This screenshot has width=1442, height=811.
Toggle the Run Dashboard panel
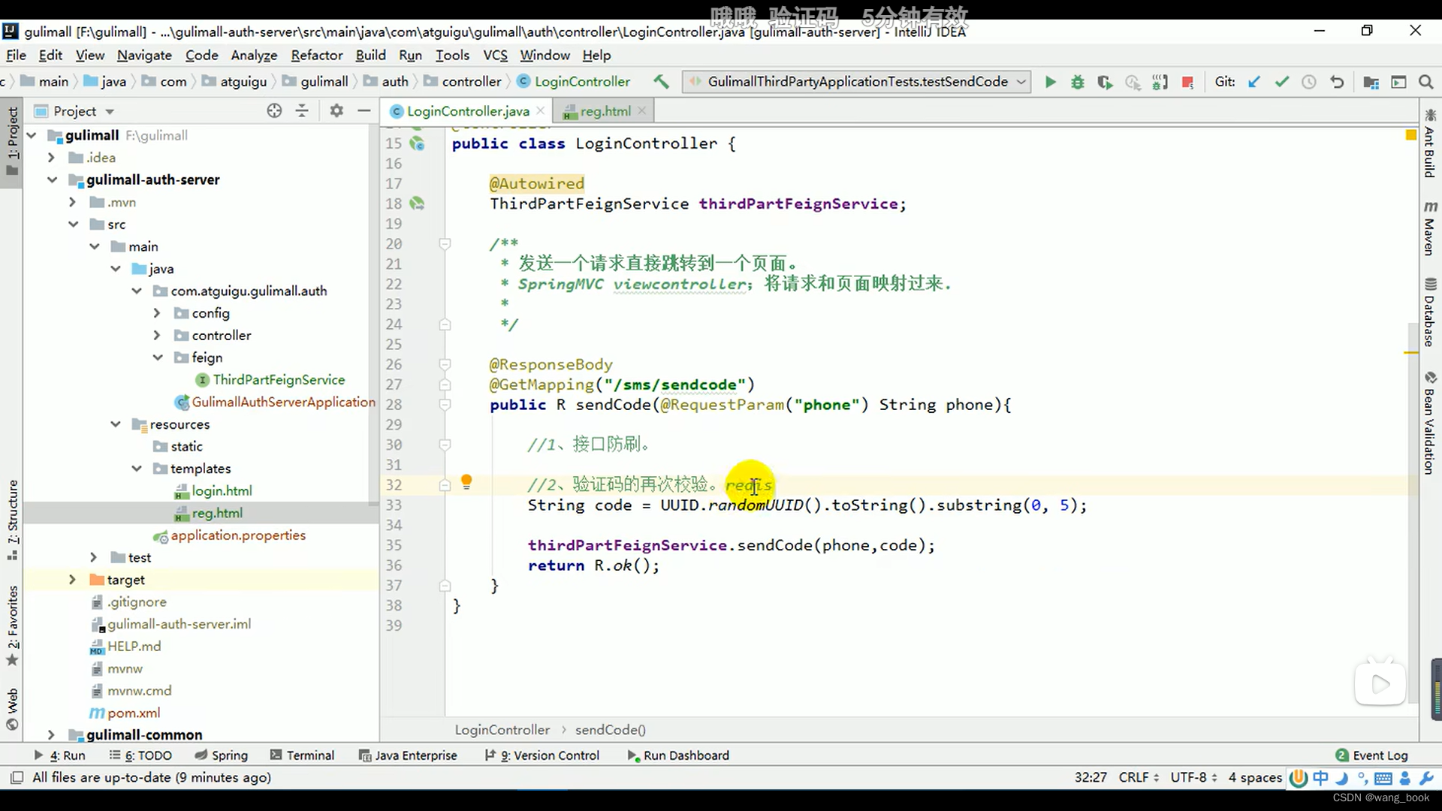686,755
